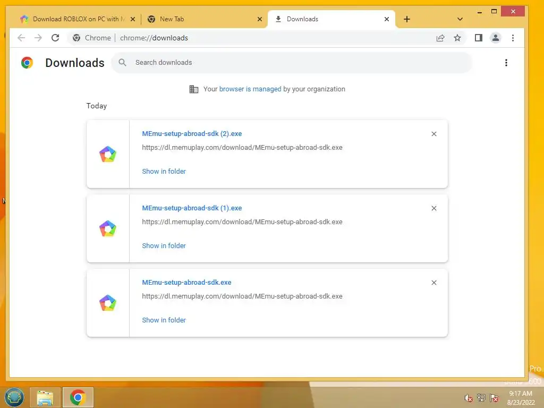
Task: Open the Windows Start button
Action: [x=14, y=397]
